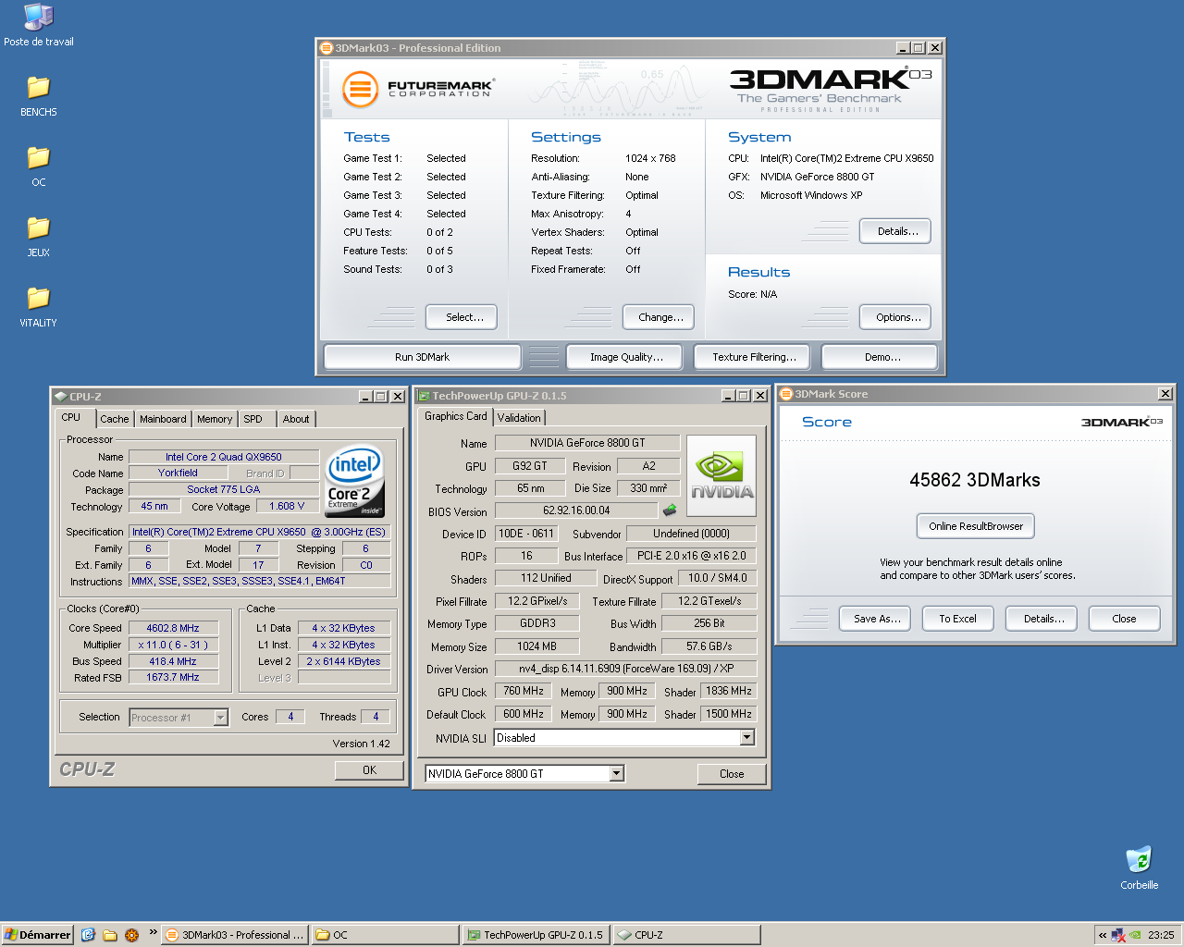Screen dimensions: 1184x947
Task: Click the NVIDIA logo in GPU-Z
Action: (722, 475)
